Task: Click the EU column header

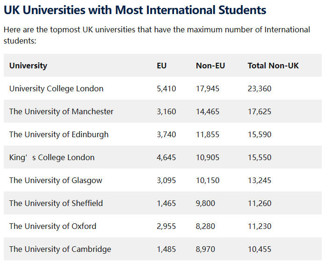Action: pos(161,66)
